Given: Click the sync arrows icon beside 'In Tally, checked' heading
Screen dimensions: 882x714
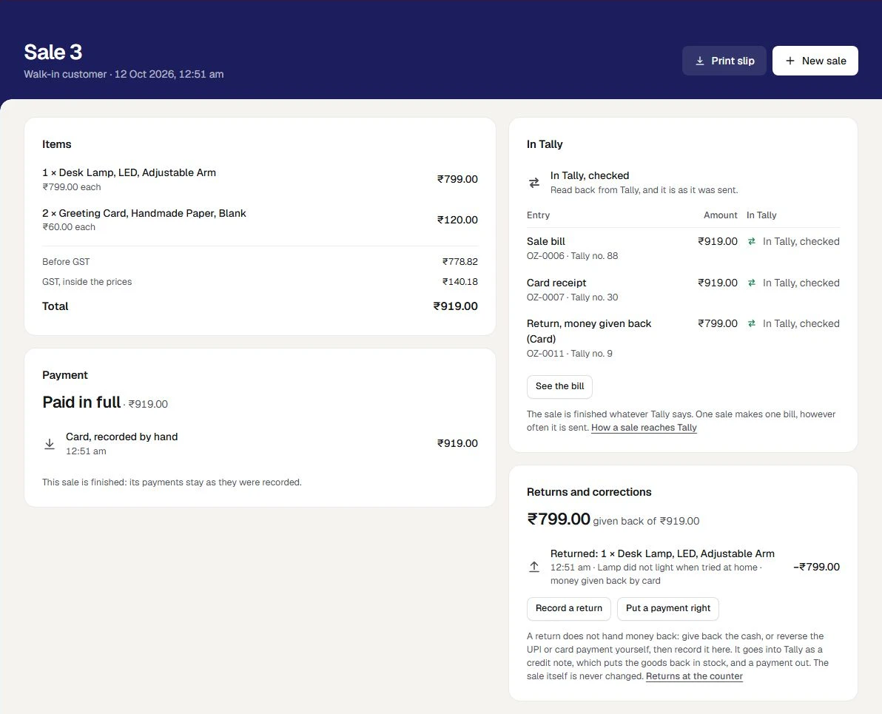Looking at the screenshot, I should tap(534, 183).
